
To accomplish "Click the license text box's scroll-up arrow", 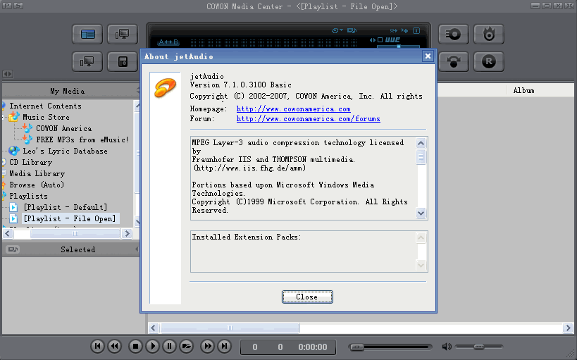I will (x=421, y=143).
